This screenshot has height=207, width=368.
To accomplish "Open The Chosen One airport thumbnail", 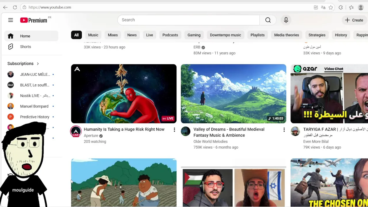I will point(329,183).
